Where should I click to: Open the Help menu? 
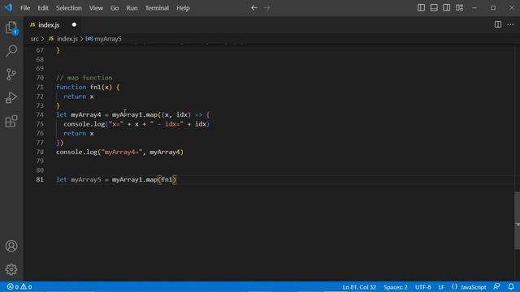(183, 8)
